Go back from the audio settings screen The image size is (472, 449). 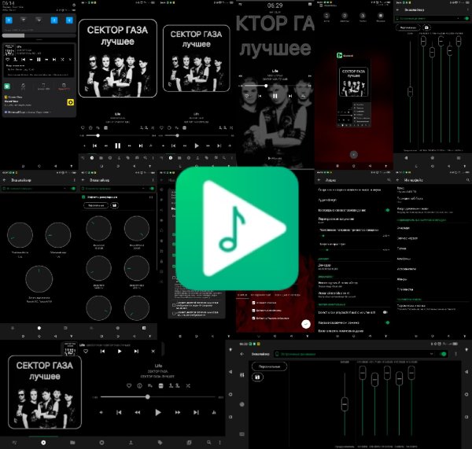pos(319,180)
